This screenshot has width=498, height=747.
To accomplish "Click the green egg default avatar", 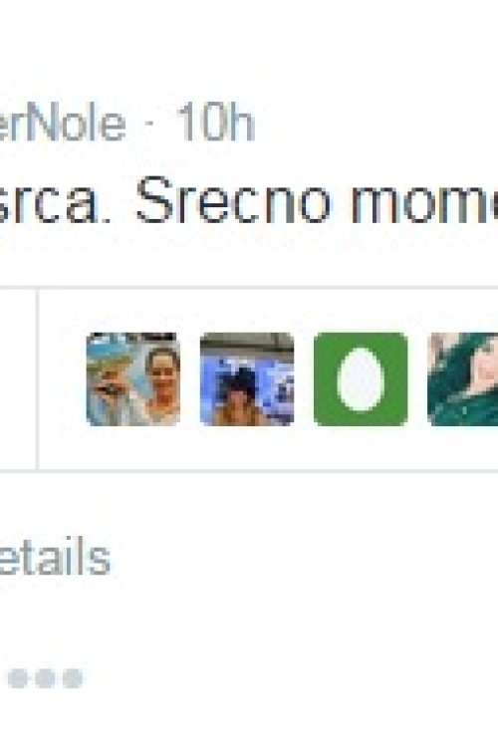I will point(361,379).
